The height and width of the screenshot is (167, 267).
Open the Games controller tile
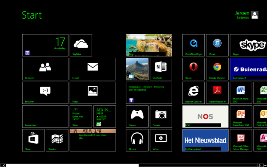click(x=137, y=116)
